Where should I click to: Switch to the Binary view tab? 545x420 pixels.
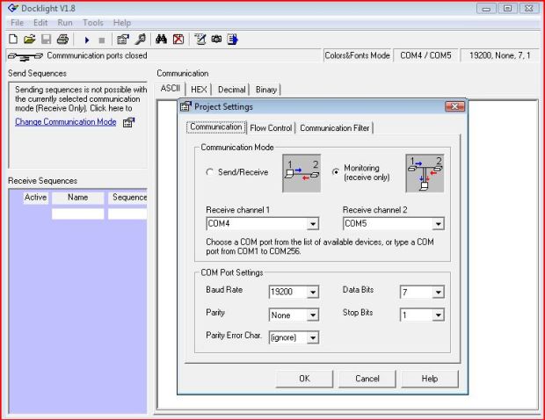point(265,90)
